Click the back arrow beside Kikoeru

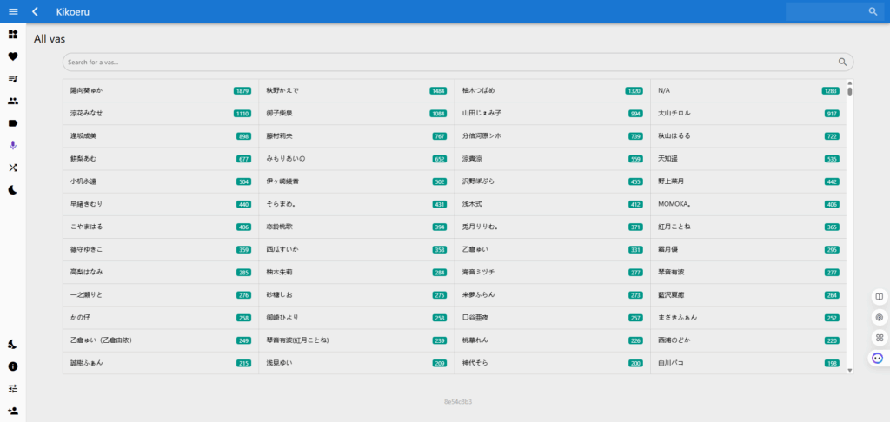click(x=35, y=11)
